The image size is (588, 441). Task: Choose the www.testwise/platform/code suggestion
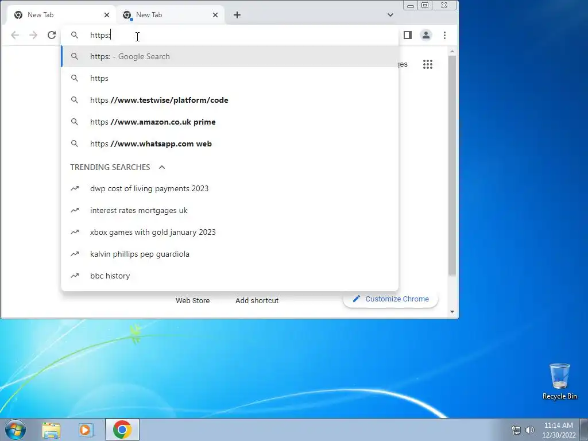pyautogui.click(x=230, y=100)
